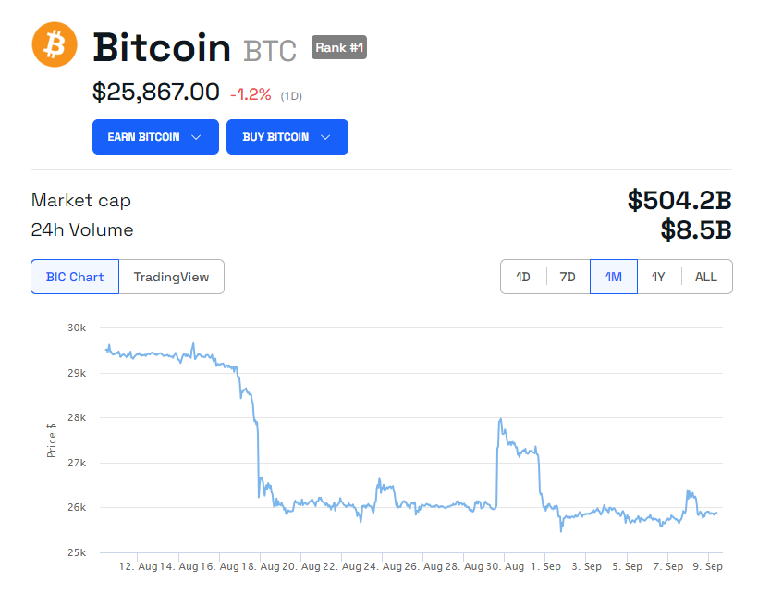The image size is (758, 595).
Task: Select the ALL time range
Action: click(705, 276)
